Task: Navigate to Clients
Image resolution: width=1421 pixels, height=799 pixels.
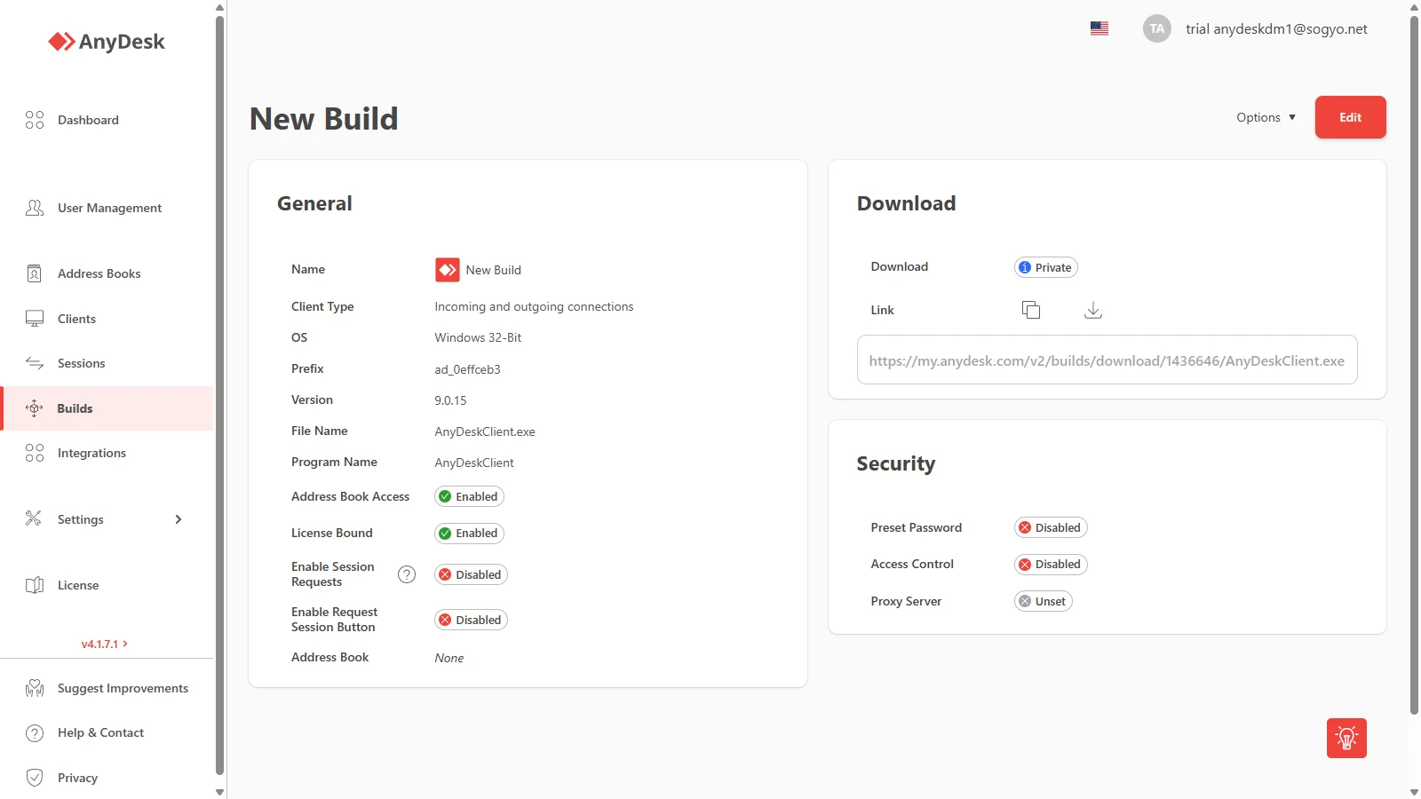Action: 76,319
